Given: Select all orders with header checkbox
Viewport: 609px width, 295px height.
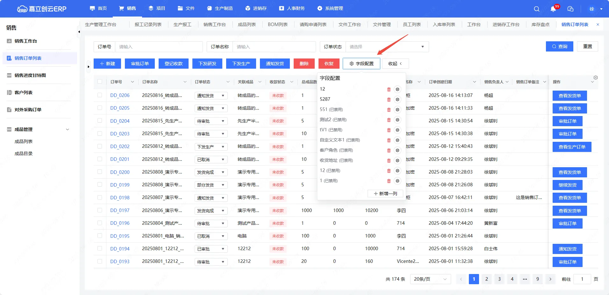Looking at the screenshot, I should 100,82.
